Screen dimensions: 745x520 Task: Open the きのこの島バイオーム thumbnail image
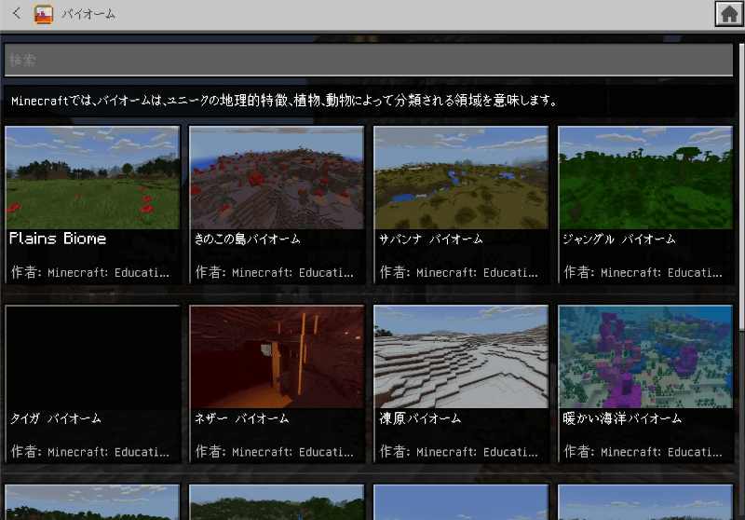[277, 177]
